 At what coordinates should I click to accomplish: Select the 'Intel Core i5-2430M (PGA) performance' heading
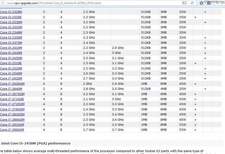[36, 143]
